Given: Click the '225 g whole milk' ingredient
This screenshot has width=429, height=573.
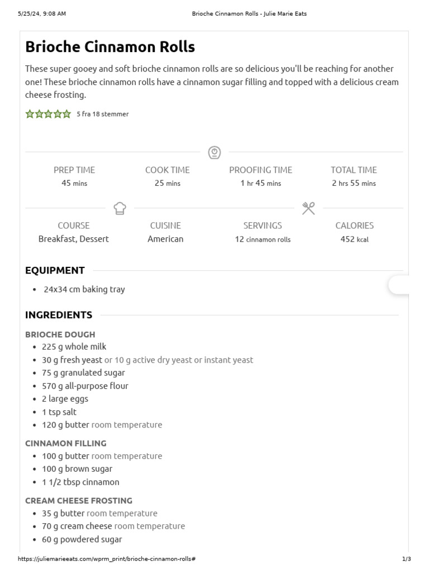Looking at the screenshot, I should (74, 347).
